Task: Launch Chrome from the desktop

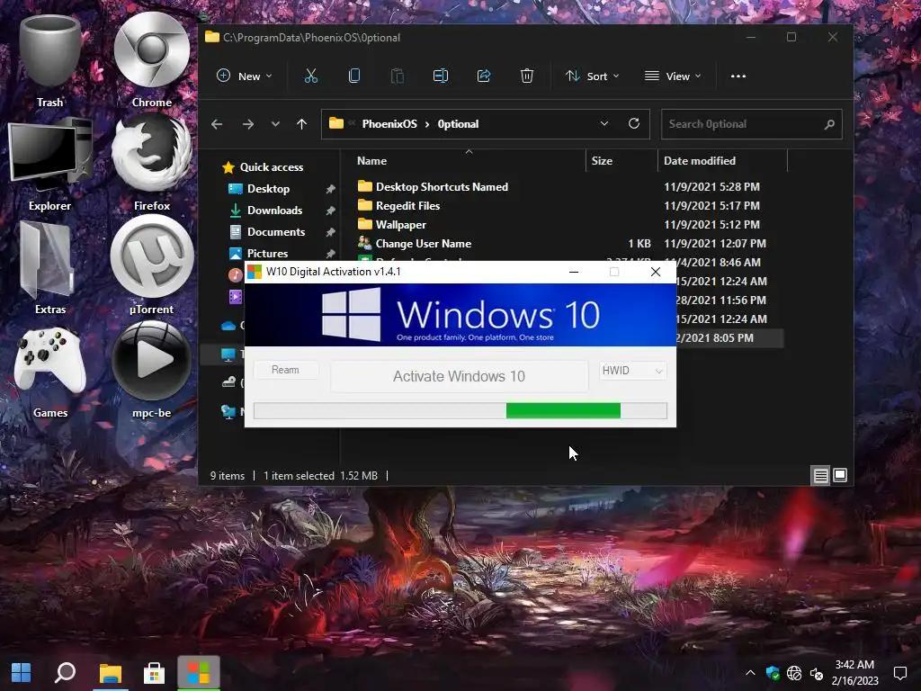Action: point(151,58)
